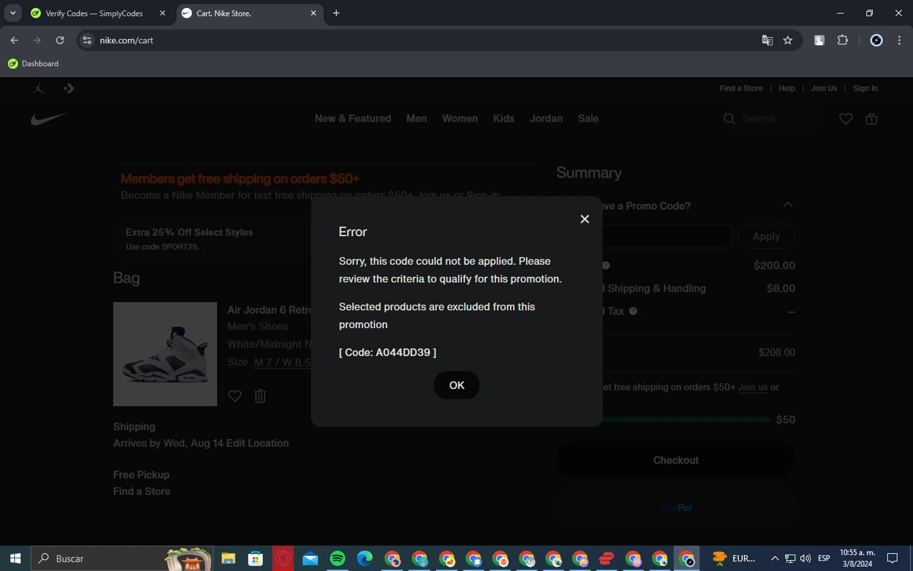Open Microsoft Store from the taskbar
Screen dimensions: 913x571
256,558
